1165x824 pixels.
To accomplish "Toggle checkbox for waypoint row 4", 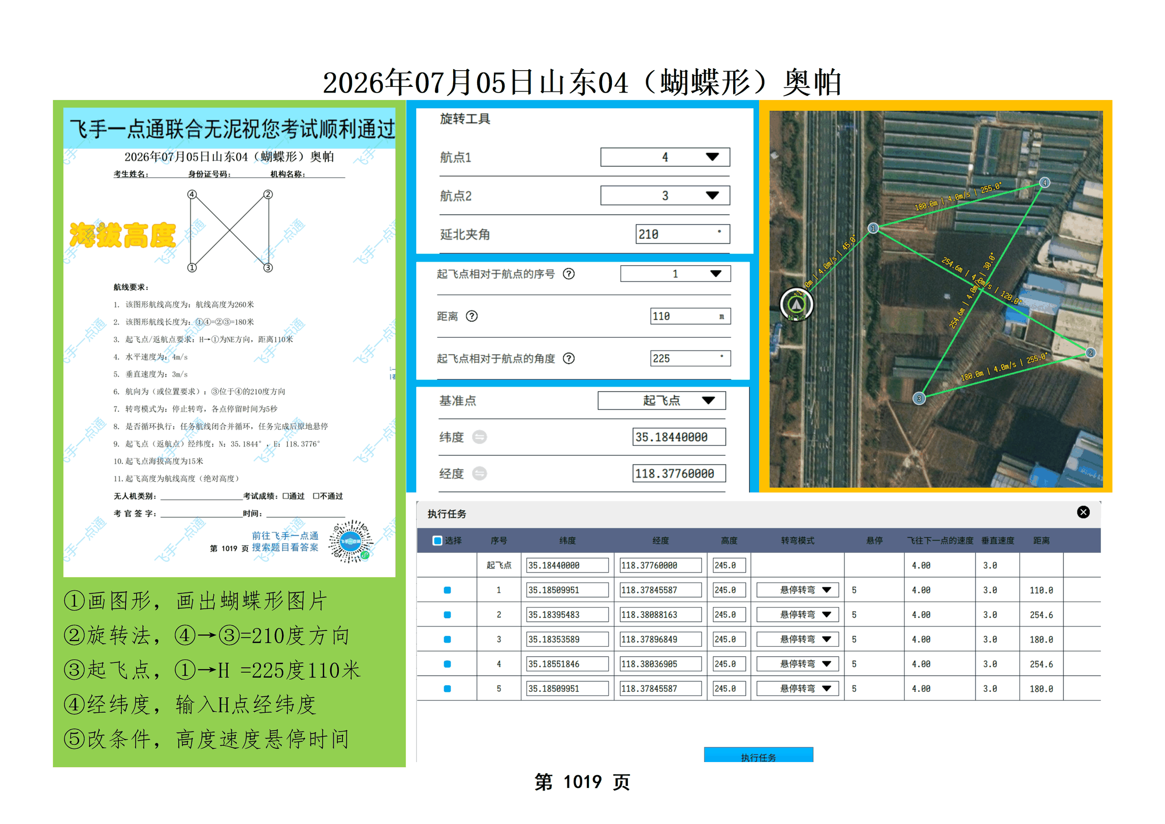I will 447,664.
